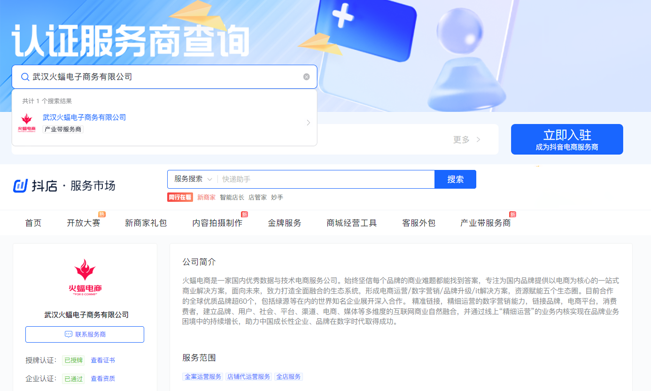
Task: Click the 店铺代运营服务 tag
Action: point(249,377)
